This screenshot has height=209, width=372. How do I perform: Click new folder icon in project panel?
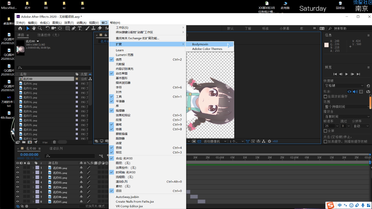click(x=24, y=142)
